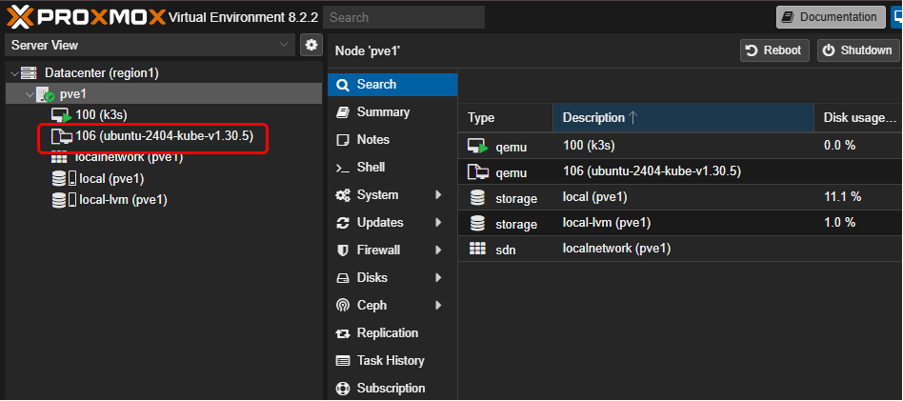This screenshot has height=401, width=903.
Task: Click the Datacenter server icon in tree
Action: pyautogui.click(x=29, y=73)
